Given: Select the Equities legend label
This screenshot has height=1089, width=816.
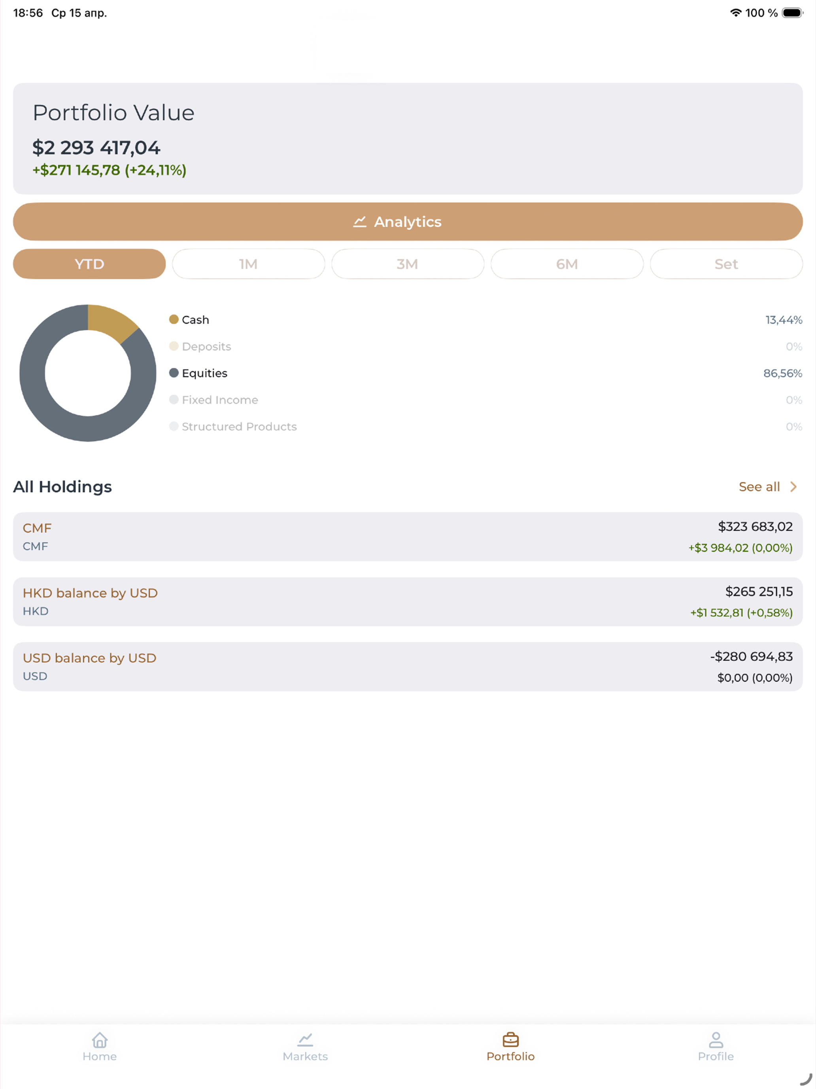Looking at the screenshot, I should 205,373.
